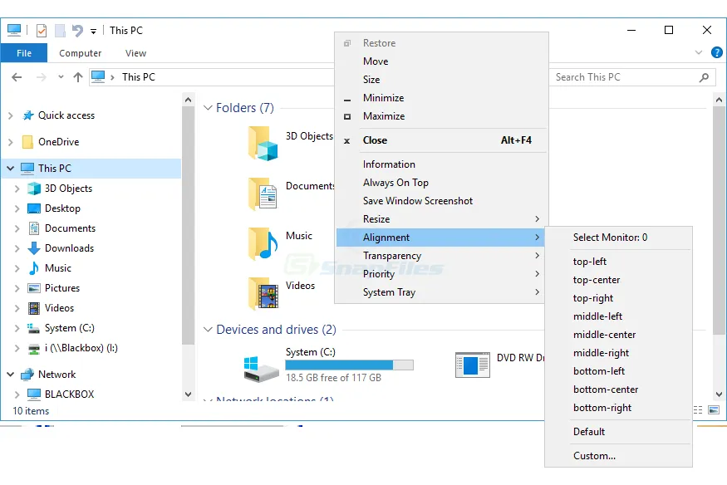Click the New Folder icon in quick access toolbar
Screen dimensions: 727x485
coord(60,31)
